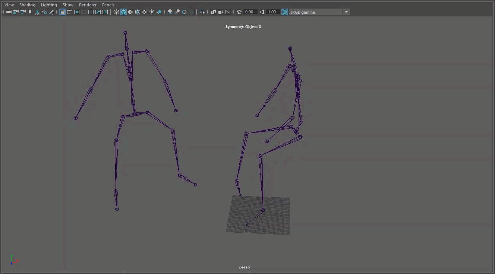Open the Renderer menu
Viewport: 495px width, 274px height.
pos(88,5)
